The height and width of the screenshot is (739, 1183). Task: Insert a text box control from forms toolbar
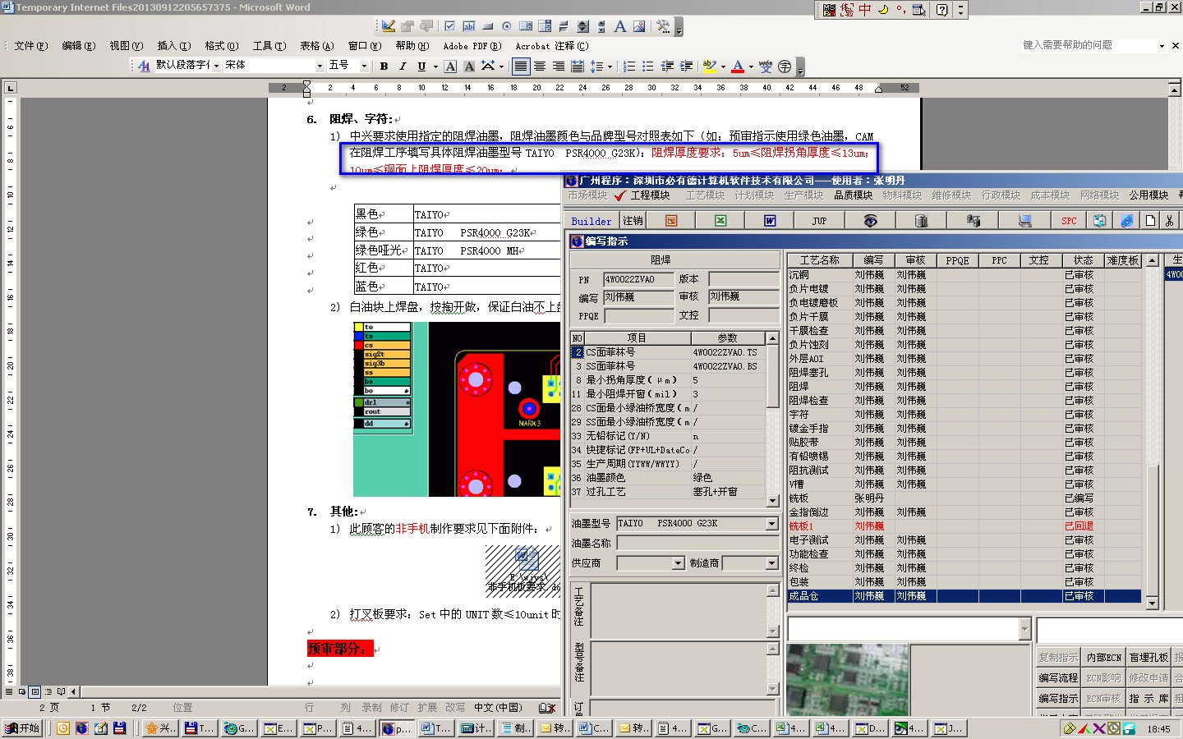(469, 27)
